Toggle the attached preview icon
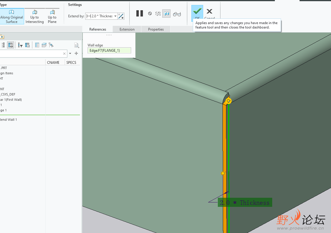This screenshot has height=233, width=331. pos(166,14)
